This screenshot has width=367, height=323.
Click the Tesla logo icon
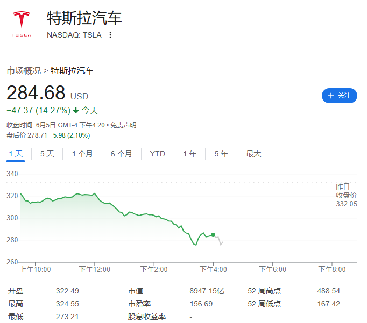22,24
